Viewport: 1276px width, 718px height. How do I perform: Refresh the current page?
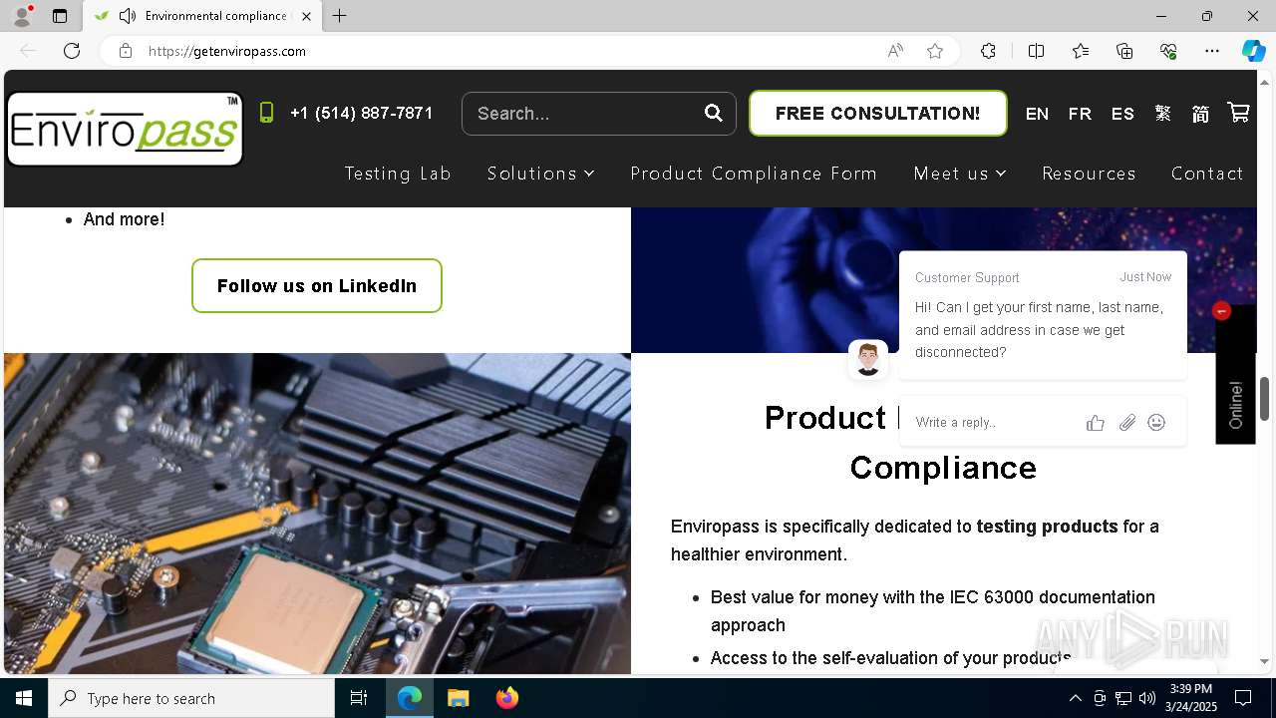(72, 51)
